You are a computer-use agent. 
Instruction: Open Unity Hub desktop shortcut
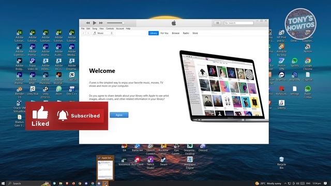click(33, 91)
